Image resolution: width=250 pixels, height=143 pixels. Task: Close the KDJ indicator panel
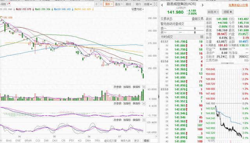[x=144, y=120]
